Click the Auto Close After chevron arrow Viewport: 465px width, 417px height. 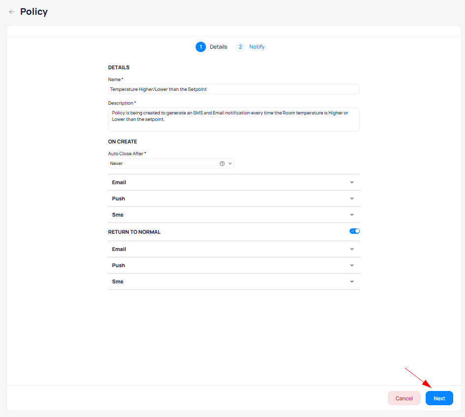[x=230, y=164]
